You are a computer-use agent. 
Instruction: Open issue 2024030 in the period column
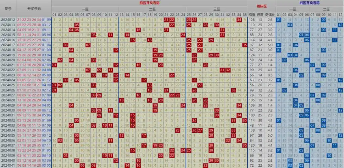click(8, 110)
